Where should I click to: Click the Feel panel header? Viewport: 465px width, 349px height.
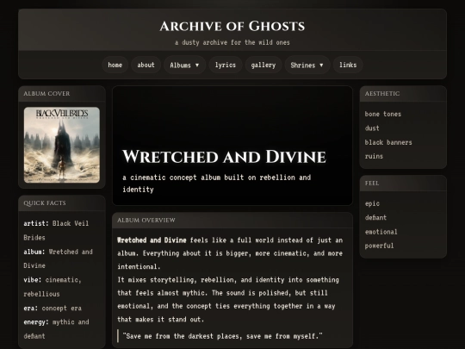403,183
